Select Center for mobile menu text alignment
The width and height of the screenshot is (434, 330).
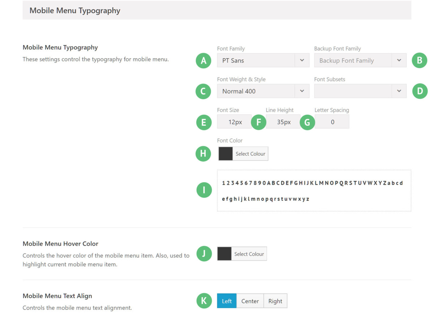[x=250, y=301]
